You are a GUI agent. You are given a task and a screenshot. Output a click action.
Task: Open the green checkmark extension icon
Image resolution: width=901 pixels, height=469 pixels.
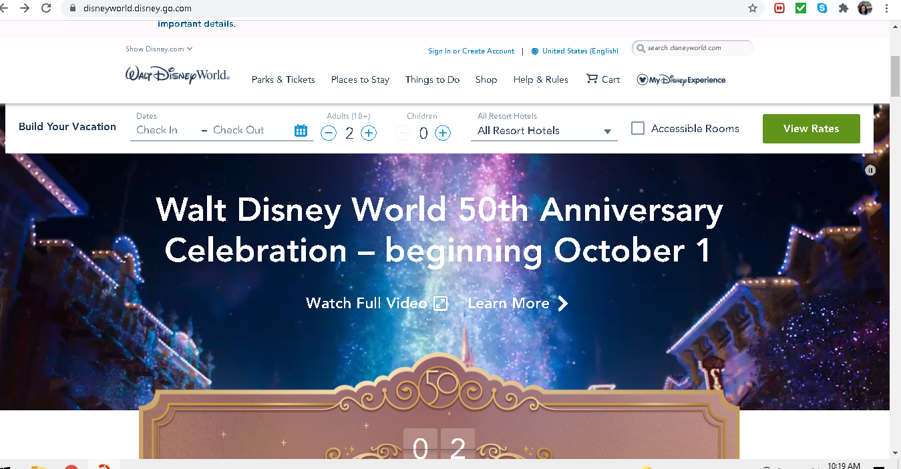801,8
